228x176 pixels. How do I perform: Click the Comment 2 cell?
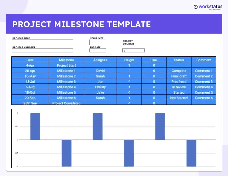point(204,76)
